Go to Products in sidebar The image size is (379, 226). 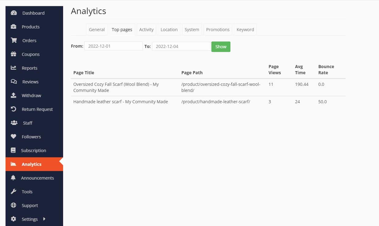(x=31, y=27)
